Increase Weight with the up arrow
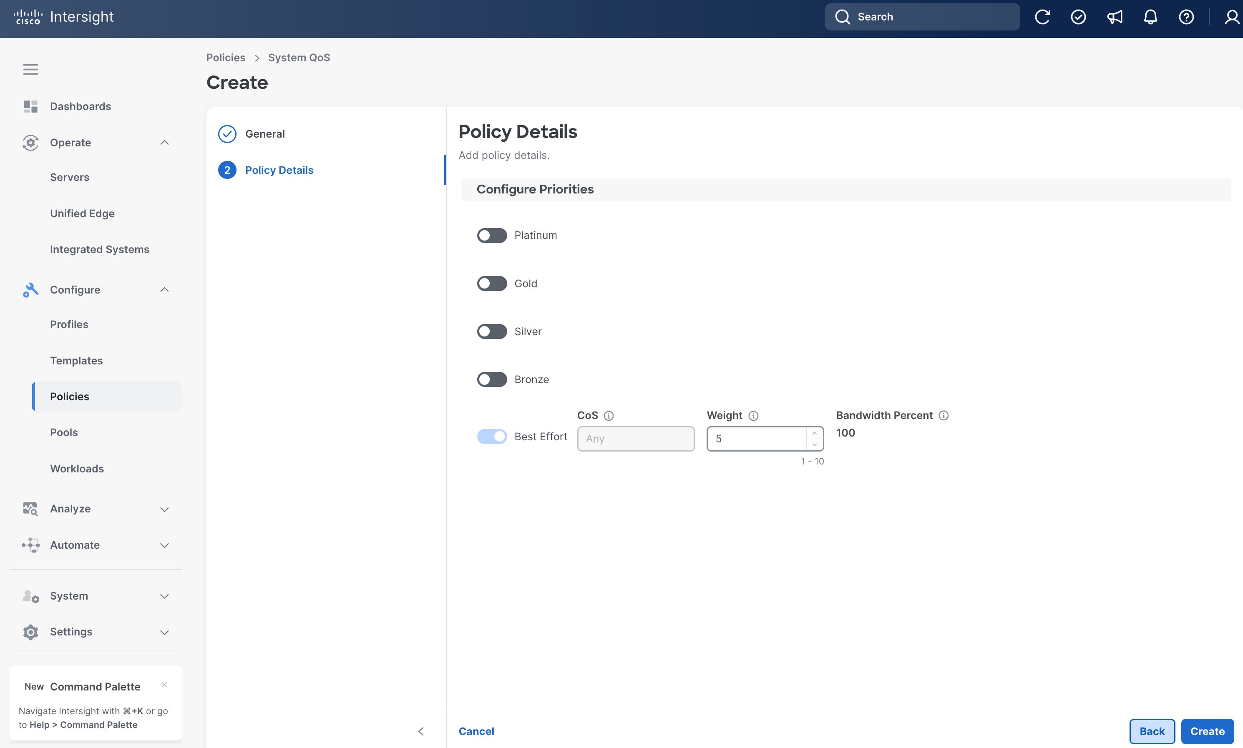1243x748 pixels. tap(814, 434)
